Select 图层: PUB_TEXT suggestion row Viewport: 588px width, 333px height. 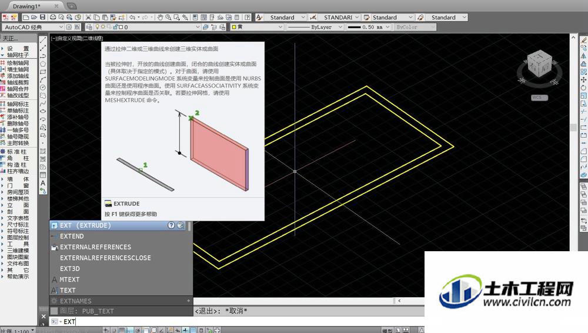point(121,311)
